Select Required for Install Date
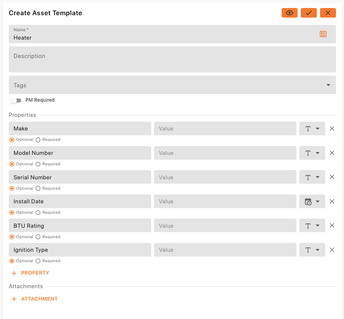Viewport: 344px width, 319px height. pos(38,213)
